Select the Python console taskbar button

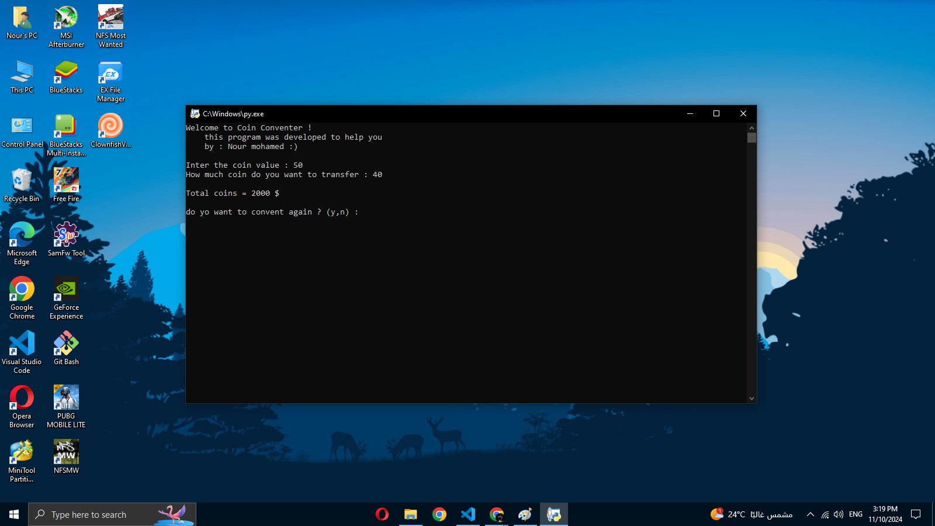point(554,514)
